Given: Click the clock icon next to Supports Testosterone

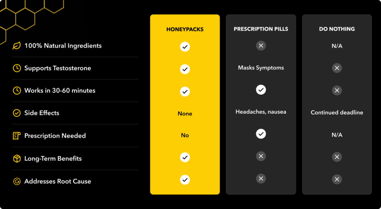Looking at the screenshot, I should [x=16, y=68].
